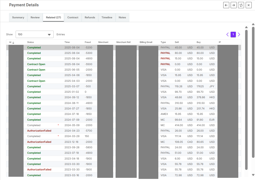Click the first Completed status link
This screenshot has height=180, width=255.
point(34,47)
